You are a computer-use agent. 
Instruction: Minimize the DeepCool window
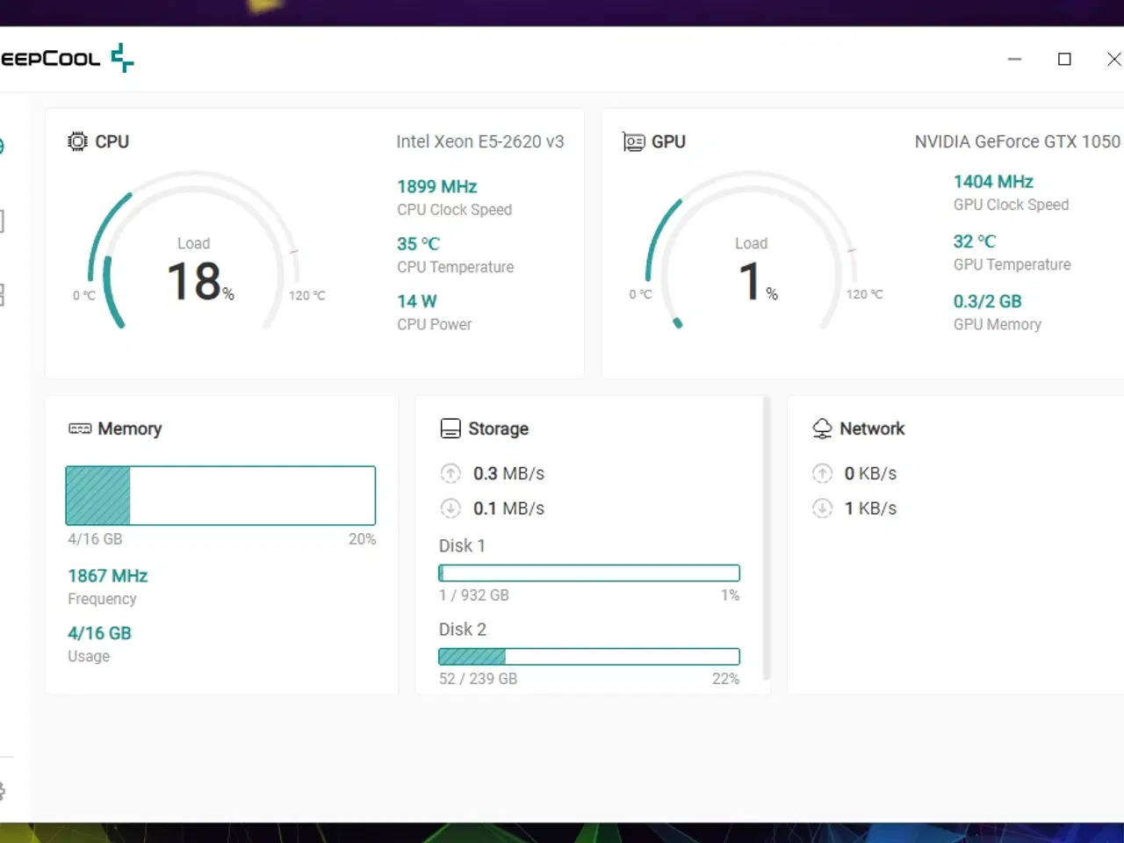[x=1014, y=59]
